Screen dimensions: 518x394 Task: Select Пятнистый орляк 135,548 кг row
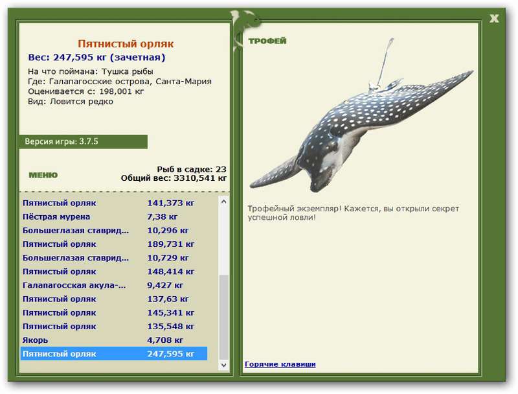coord(114,327)
